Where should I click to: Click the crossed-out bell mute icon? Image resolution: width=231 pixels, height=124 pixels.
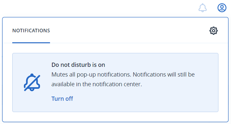pyautogui.click(x=32, y=82)
